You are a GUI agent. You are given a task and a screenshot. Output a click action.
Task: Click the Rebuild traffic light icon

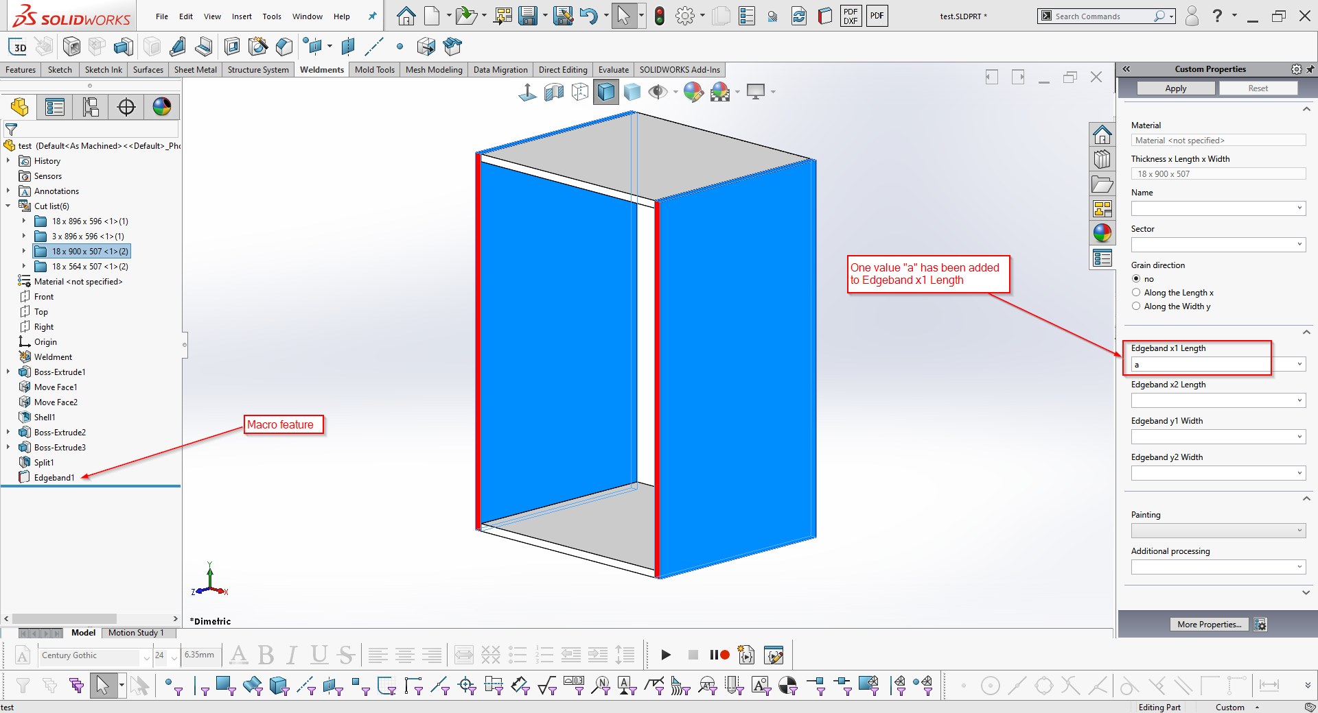click(x=660, y=16)
